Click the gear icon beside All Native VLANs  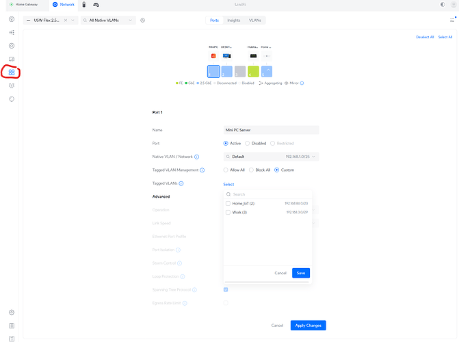(x=142, y=21)
